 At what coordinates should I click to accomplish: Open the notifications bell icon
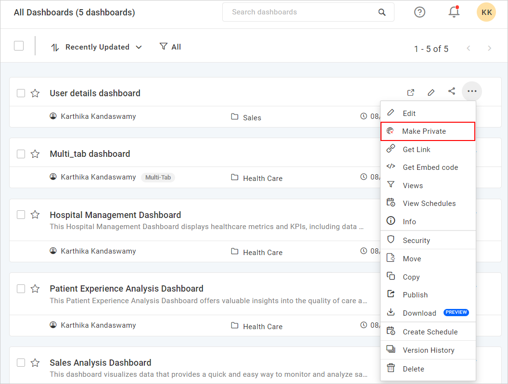tap(453, 12)
